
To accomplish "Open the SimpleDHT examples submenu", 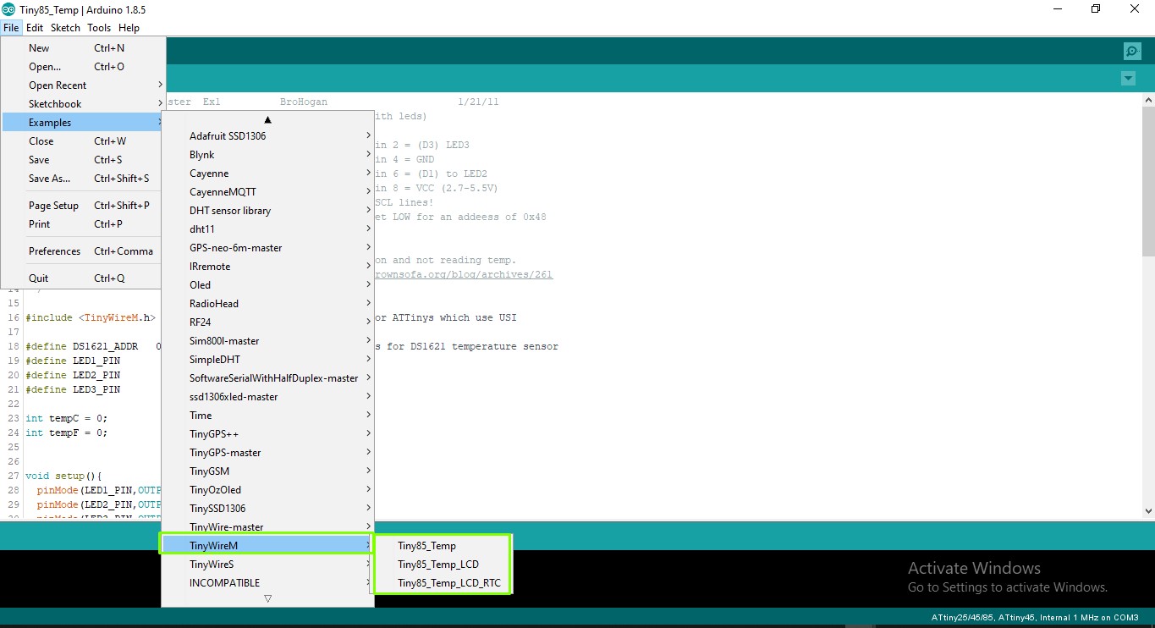I will click(x=267, y=360).
